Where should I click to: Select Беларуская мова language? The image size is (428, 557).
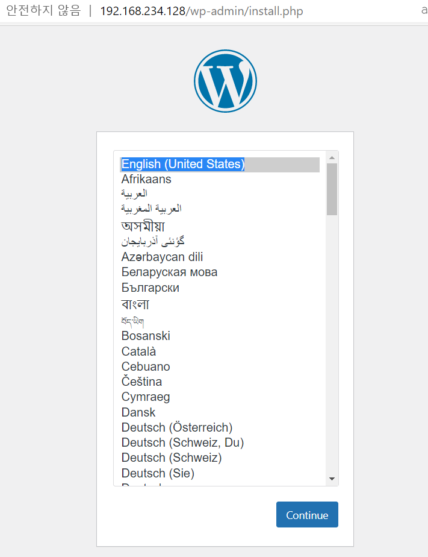(220, 272)
